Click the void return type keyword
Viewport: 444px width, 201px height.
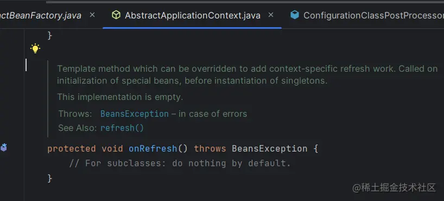tap(112, 148)
